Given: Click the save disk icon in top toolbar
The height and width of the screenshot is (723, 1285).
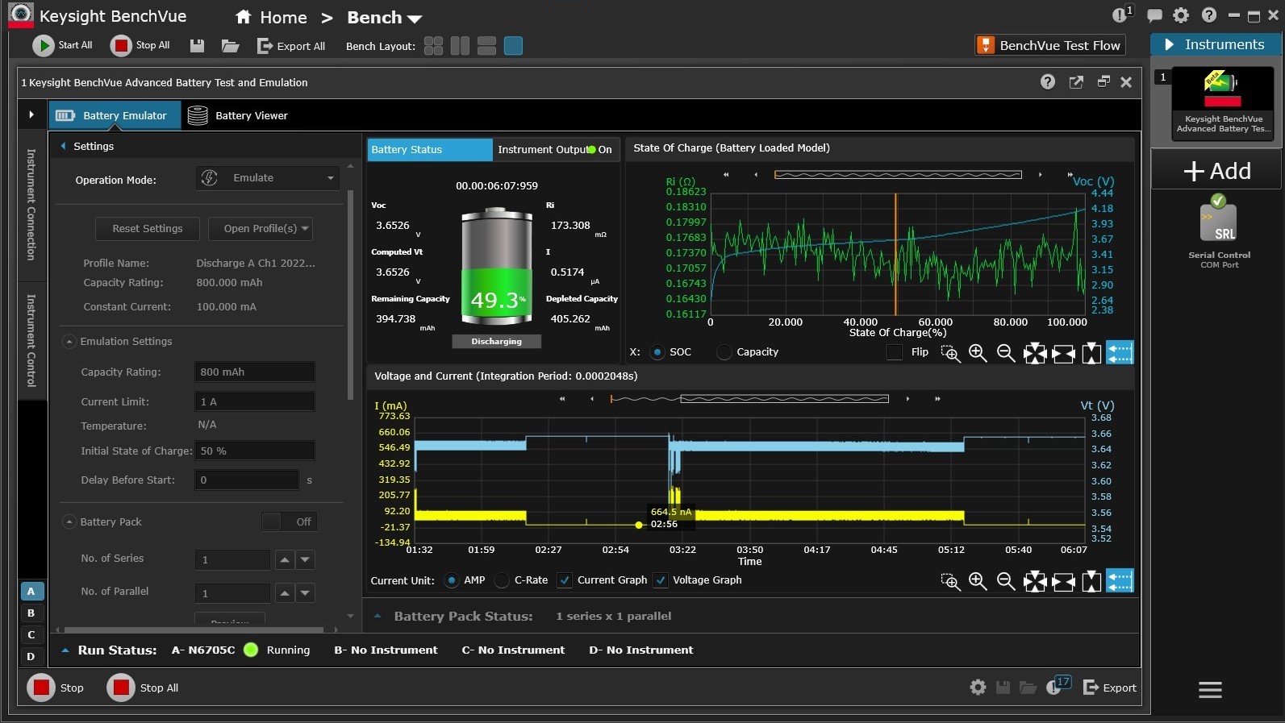Looking at the screenshot, I should pos(197,46).
